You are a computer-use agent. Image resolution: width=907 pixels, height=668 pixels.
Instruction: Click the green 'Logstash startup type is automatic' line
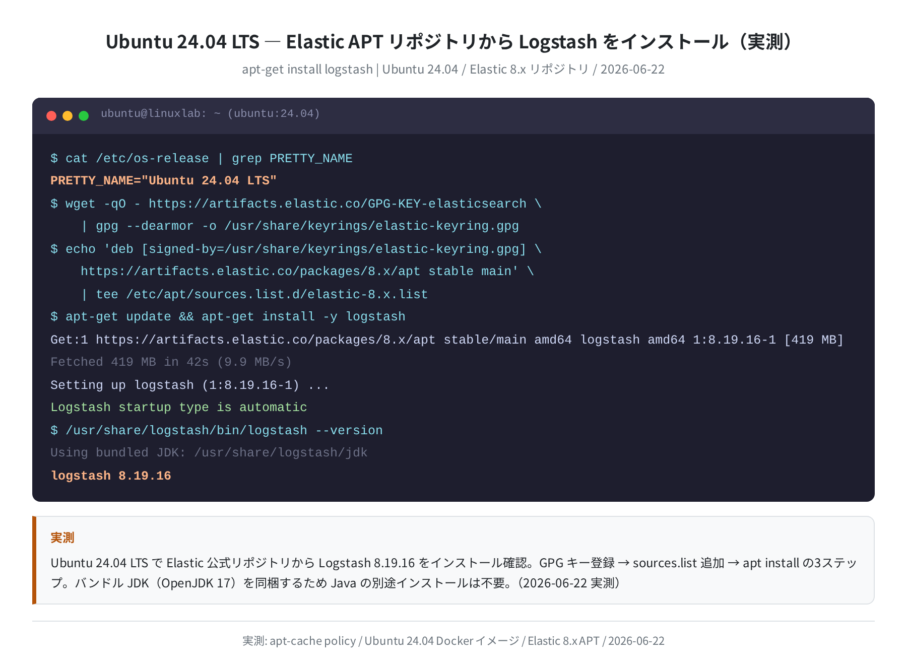pyautogui.click(x=179, y=408)
